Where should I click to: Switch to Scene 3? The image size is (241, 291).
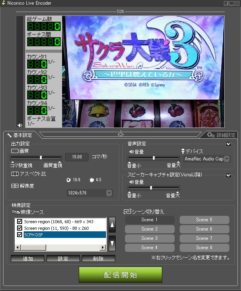point(149,238)
